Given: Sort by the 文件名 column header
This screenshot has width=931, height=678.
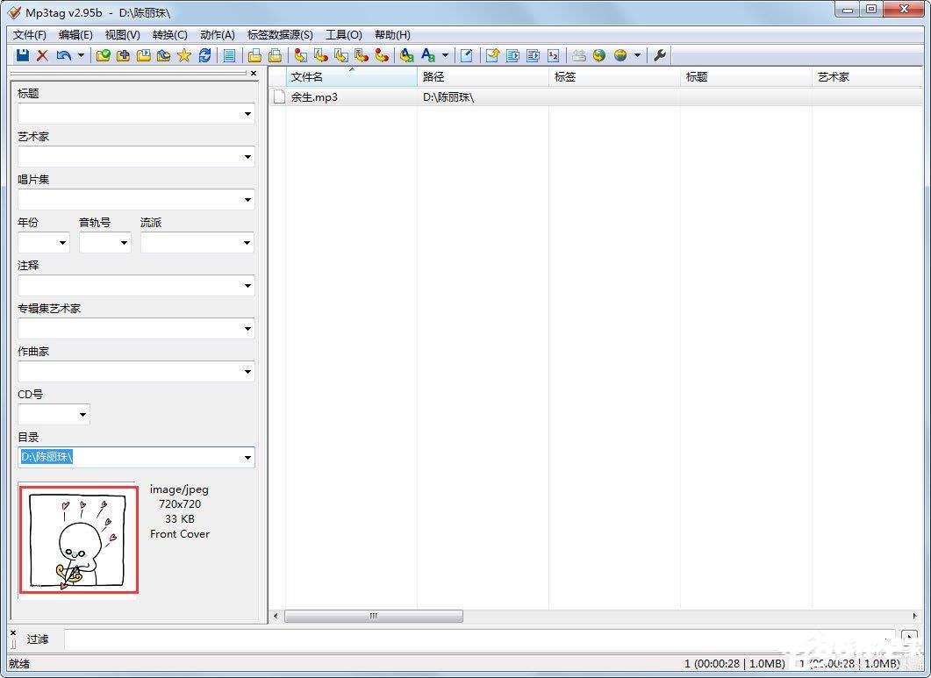Looking at the screenshot, I should point(352,76).
